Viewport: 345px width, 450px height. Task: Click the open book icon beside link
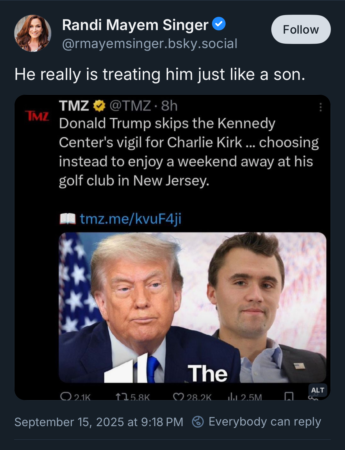[68, 219]
